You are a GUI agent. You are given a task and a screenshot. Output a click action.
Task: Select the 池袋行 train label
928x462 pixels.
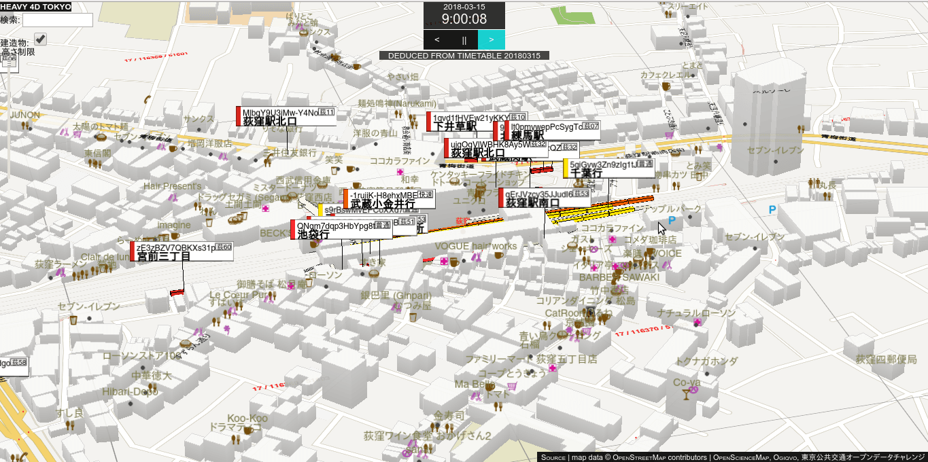pyautogui.click(x=341, y=230)
